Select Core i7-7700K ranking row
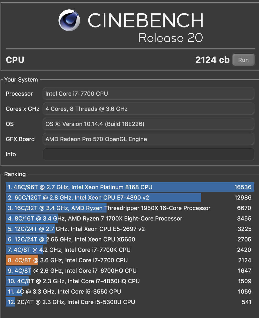Screen dimensions: 259x318 pos(130,250)
